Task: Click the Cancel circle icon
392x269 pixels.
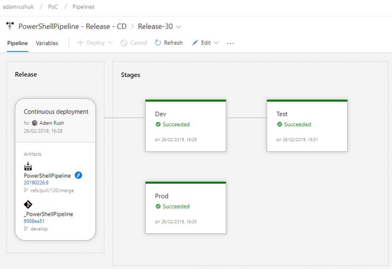Action: point(124,43)
